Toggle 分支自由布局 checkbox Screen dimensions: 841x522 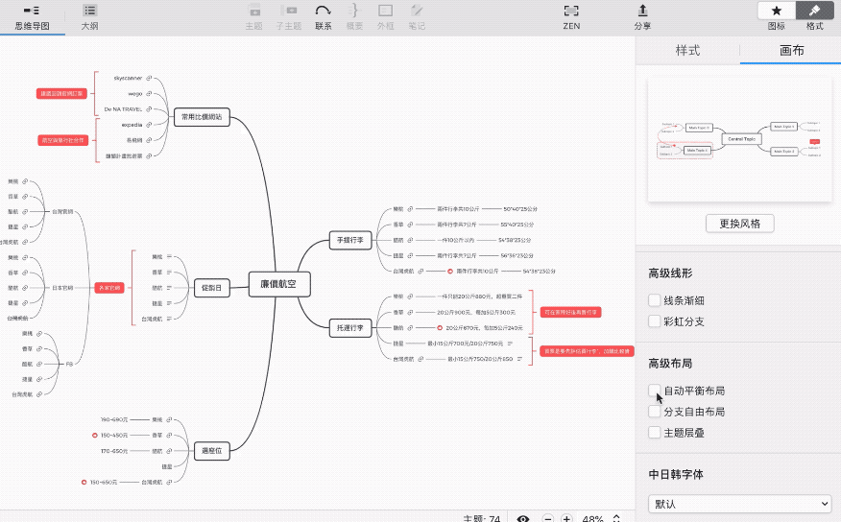click(654, 411)
